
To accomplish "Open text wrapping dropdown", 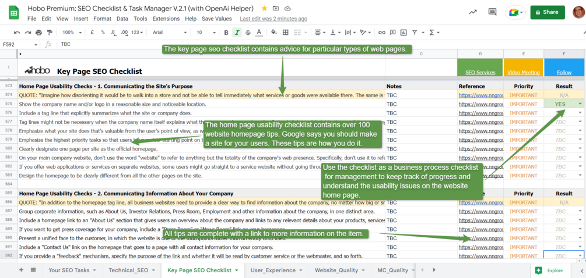I will 350,33.
